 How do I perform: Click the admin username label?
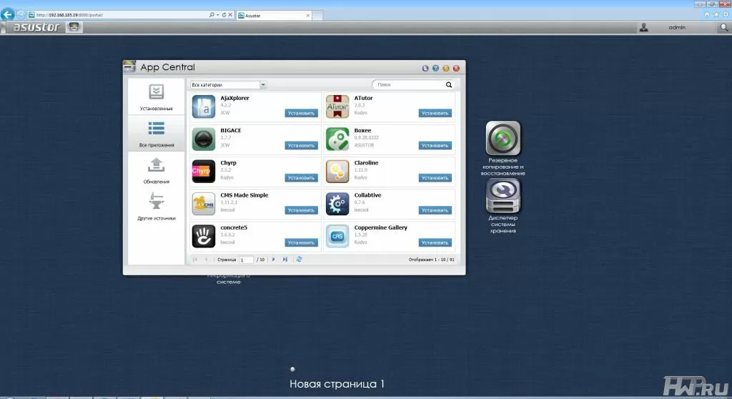[x=677, y=27]
